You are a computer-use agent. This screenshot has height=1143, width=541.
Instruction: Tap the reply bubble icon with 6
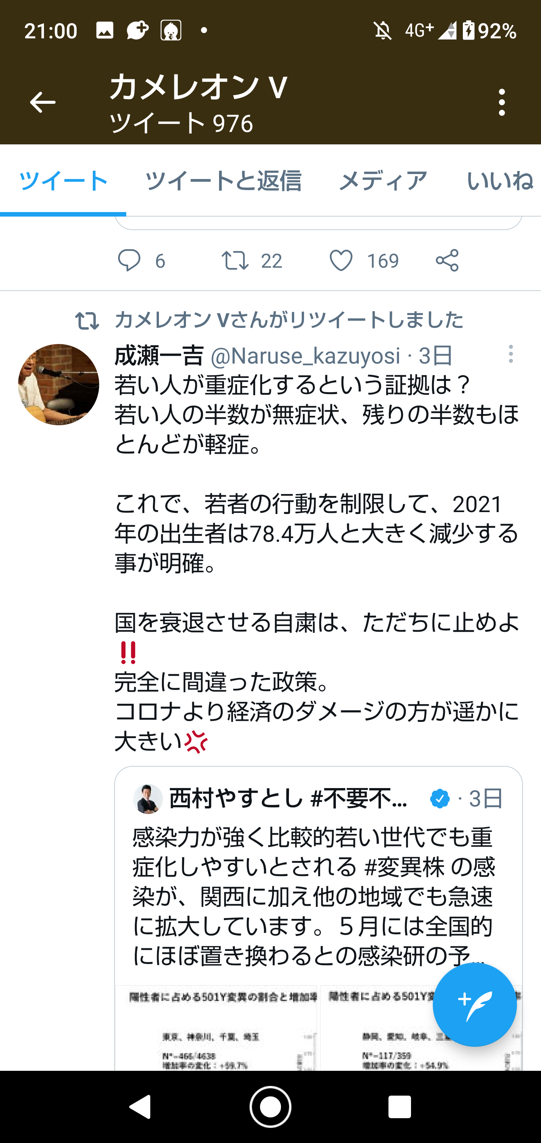point(129,261)
